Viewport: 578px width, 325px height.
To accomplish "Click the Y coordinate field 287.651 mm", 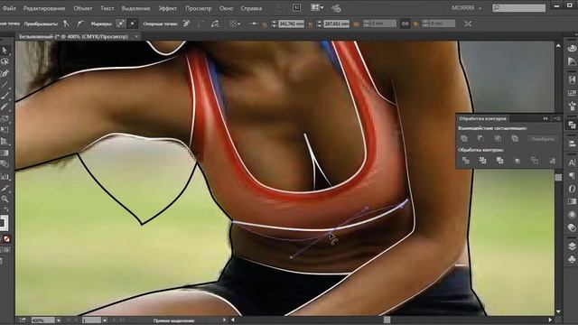I will pyautogui.click(x=337, y=23).
